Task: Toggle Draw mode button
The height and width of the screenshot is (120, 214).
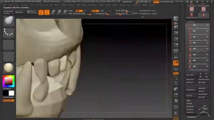Action: pos(47,12)
